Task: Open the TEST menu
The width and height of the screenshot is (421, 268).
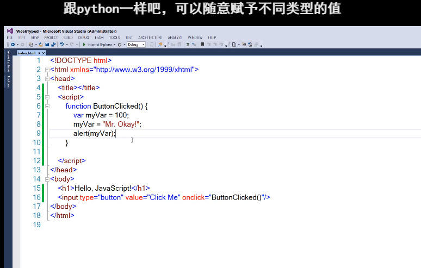Action: pos(129,38)
